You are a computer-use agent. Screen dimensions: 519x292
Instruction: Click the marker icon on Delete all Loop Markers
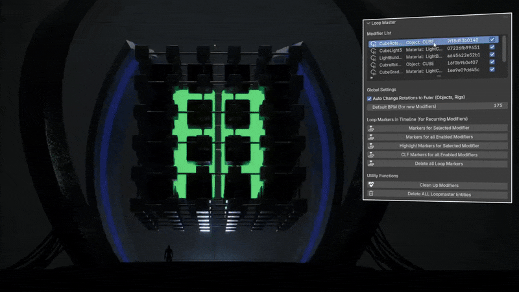371,164
